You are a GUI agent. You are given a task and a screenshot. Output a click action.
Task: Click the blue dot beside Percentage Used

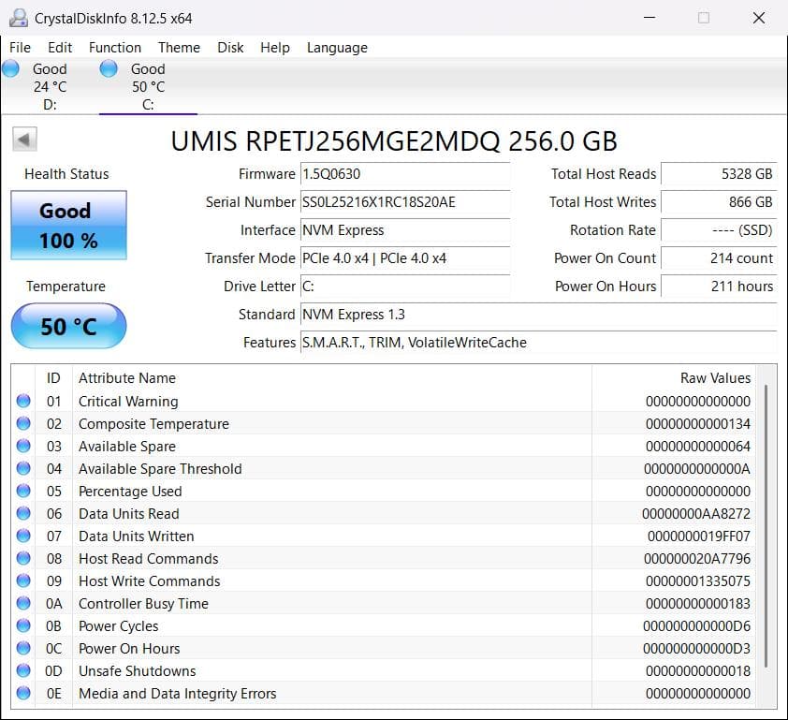point(23,492)
